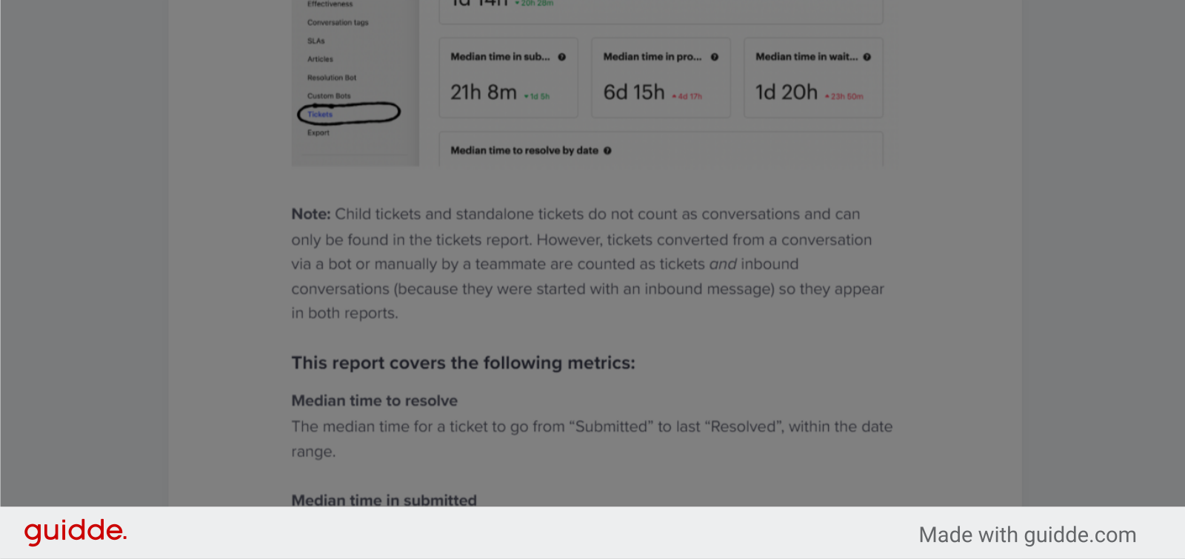Open the SLAs report from the sidebar
This screenshot has width=1185, height=559.
316,41
